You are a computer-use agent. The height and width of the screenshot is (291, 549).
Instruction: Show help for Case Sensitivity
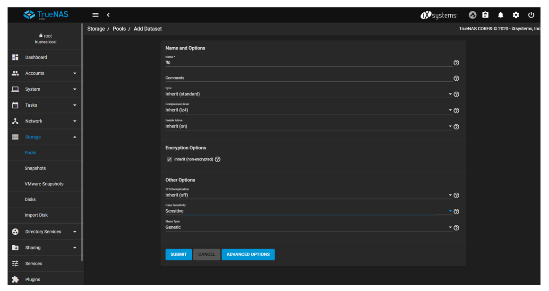(x=456, y=212)
